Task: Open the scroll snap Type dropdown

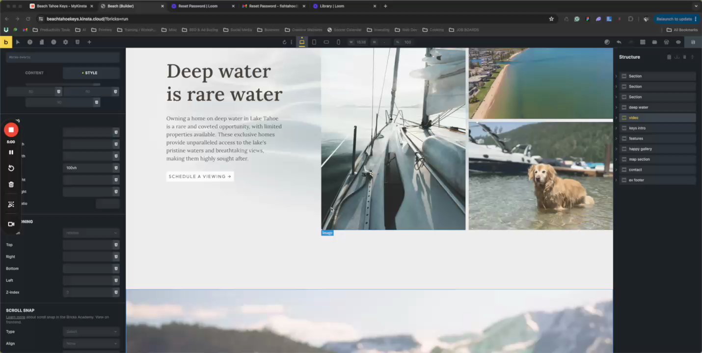Action: coord(91,331)
